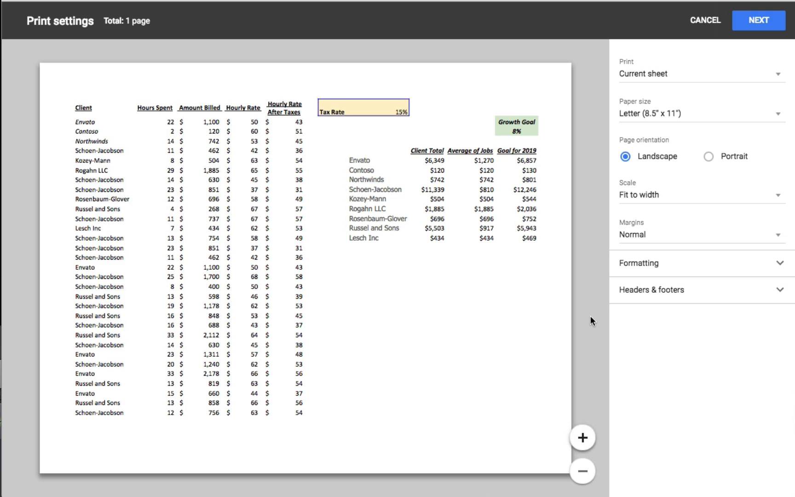Click the Headers & footers chevron
The image size is (795, 497).
click(x=780, y=289)
